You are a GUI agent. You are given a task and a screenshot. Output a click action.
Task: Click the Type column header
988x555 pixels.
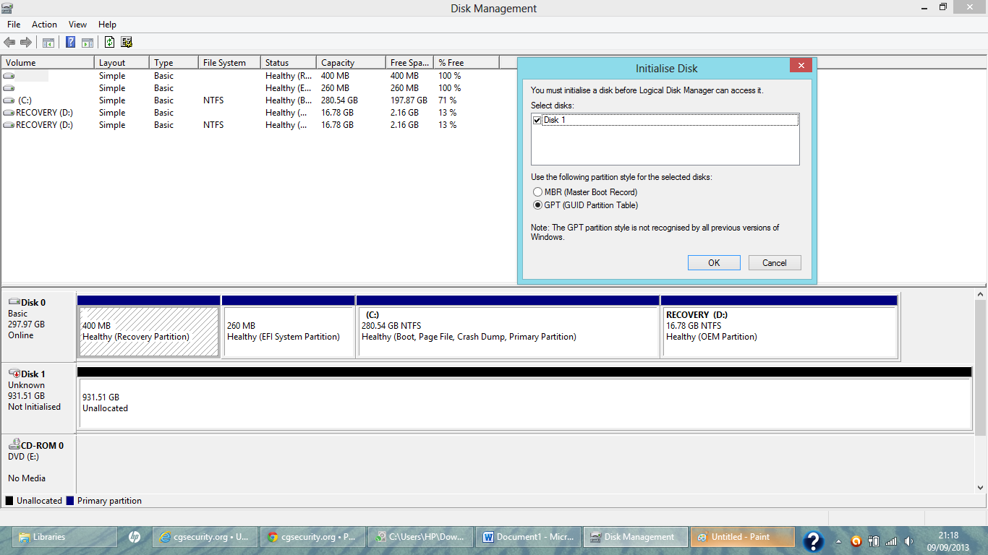174,63
